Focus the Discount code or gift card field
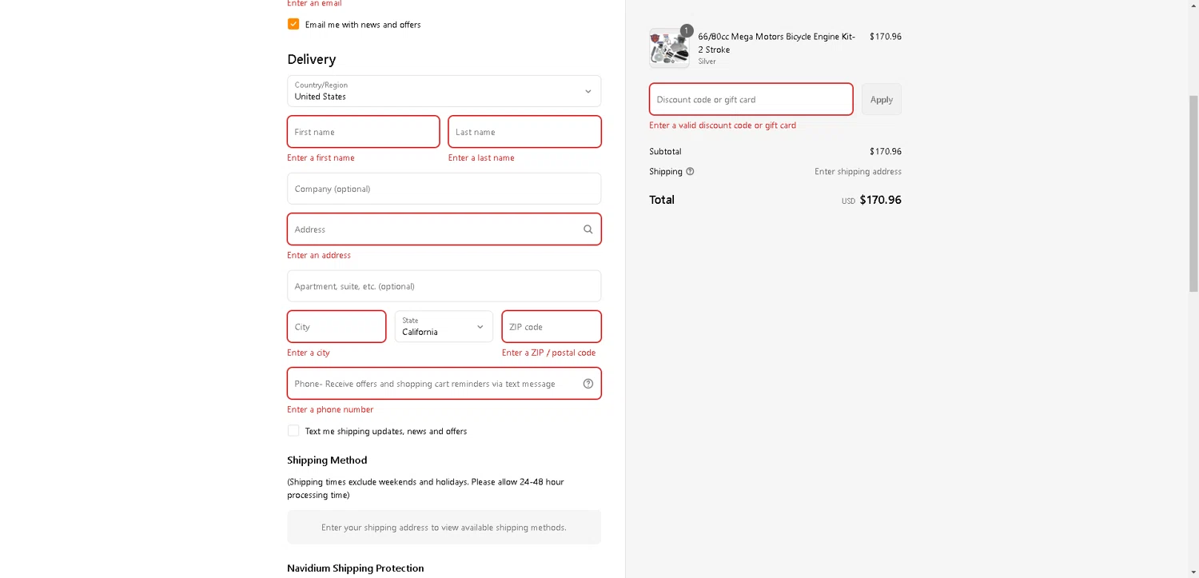This screenshot has width=1199, height=578. click(x=751, y=100)
